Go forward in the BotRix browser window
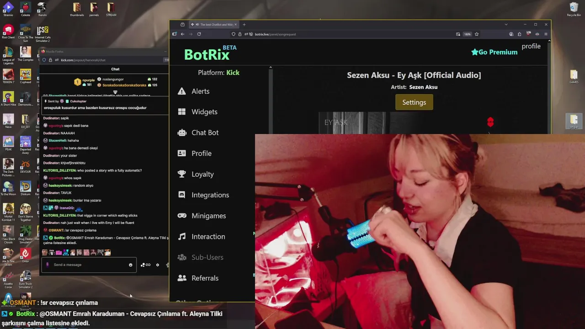Viewport: 585px width, 329px height. [191, 34]
